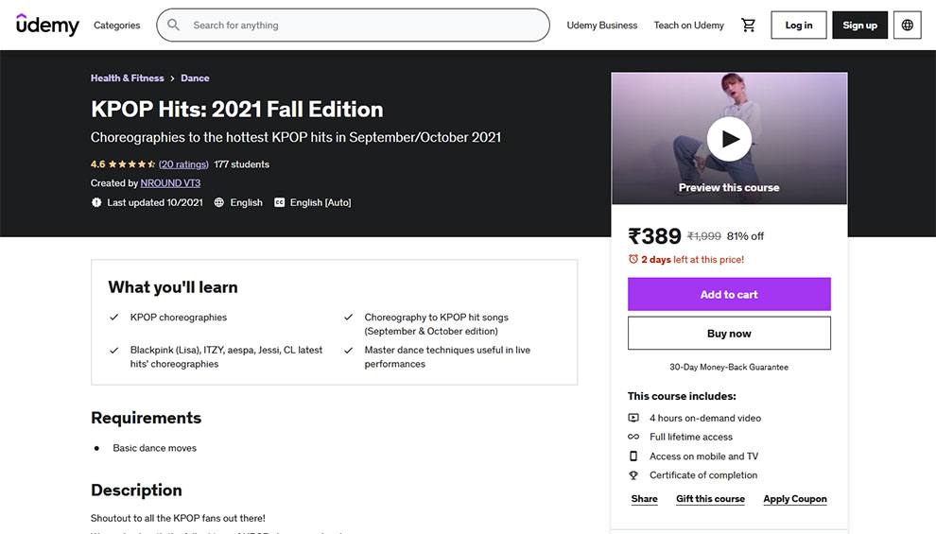Viewport: 936px width, 534px height.
Task: Click the What you'll learn heading
Action: click(x=173, y=287)
